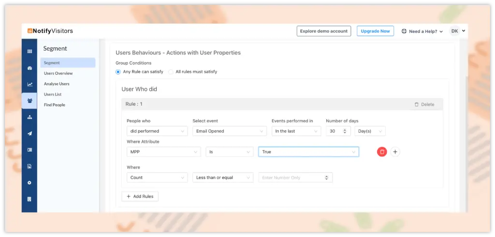495x237 pixels.
Task: Click the paper plane campaigns sidebar icon
Action: click(x=29, y=134)
